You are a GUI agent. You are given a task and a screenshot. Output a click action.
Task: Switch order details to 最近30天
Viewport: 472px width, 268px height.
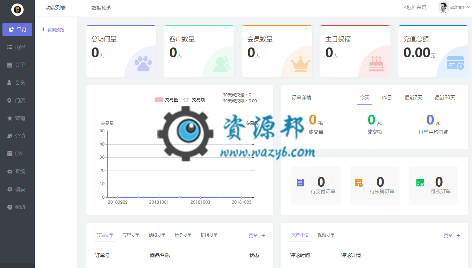click(x=445, y=98)
